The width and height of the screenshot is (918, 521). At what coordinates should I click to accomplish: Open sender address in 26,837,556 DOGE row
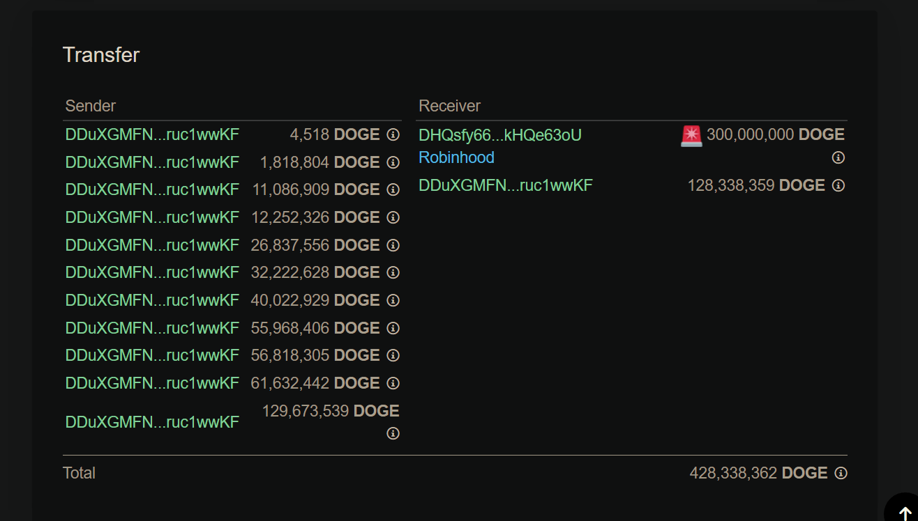(x=152, y=245)
